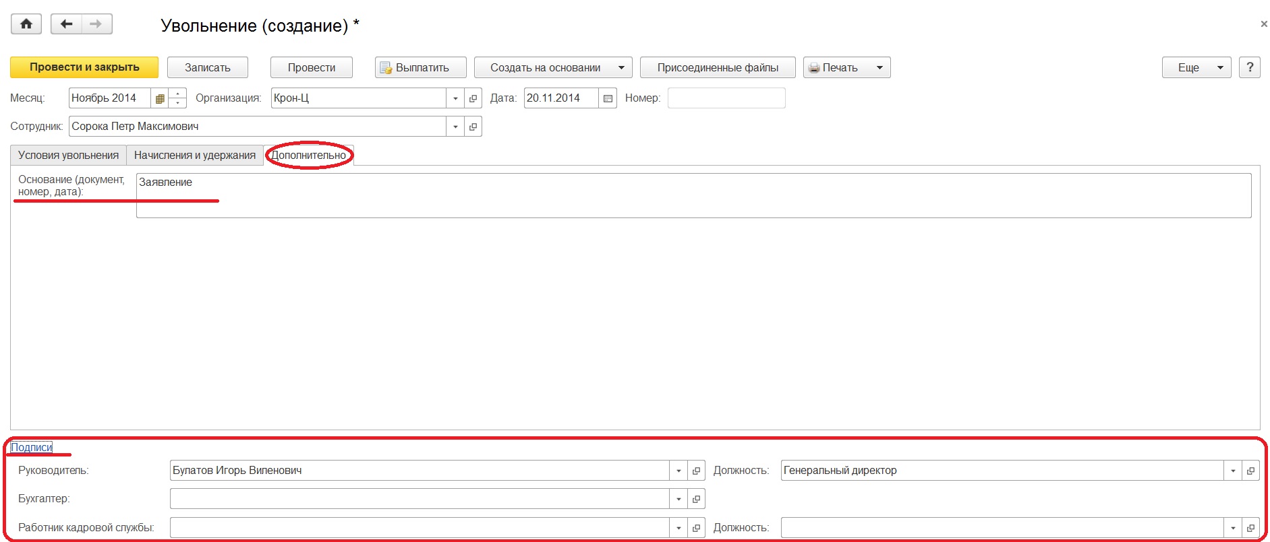The width and height of the screenshot is (1270, 542).
Task: Open the date calendar icon
Action: tap(608, 98)
